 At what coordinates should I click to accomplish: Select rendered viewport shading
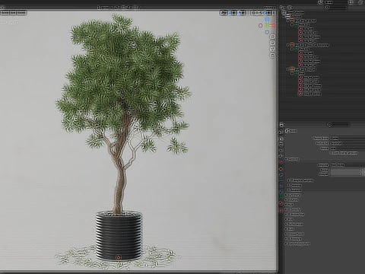pos(265,13)
